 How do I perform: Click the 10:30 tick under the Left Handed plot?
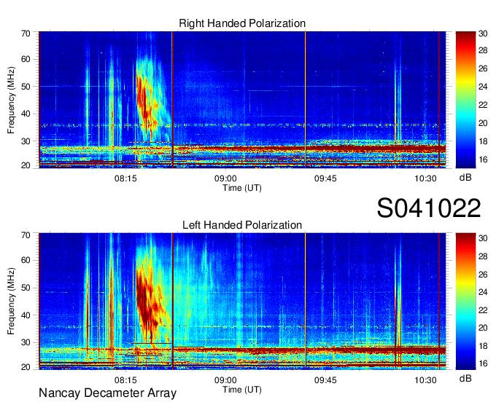(425, 380)
